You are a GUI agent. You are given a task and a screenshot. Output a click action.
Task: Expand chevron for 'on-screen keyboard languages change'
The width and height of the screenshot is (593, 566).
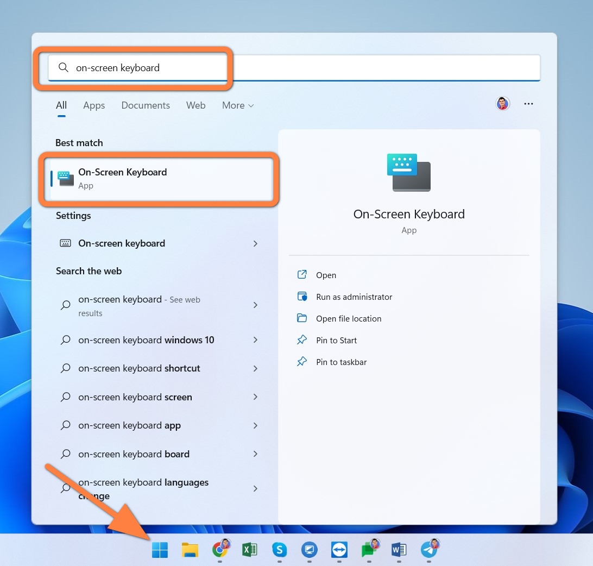click(255, 488)
